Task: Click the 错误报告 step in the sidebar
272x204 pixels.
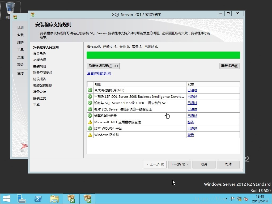Action: click(40, 79)
